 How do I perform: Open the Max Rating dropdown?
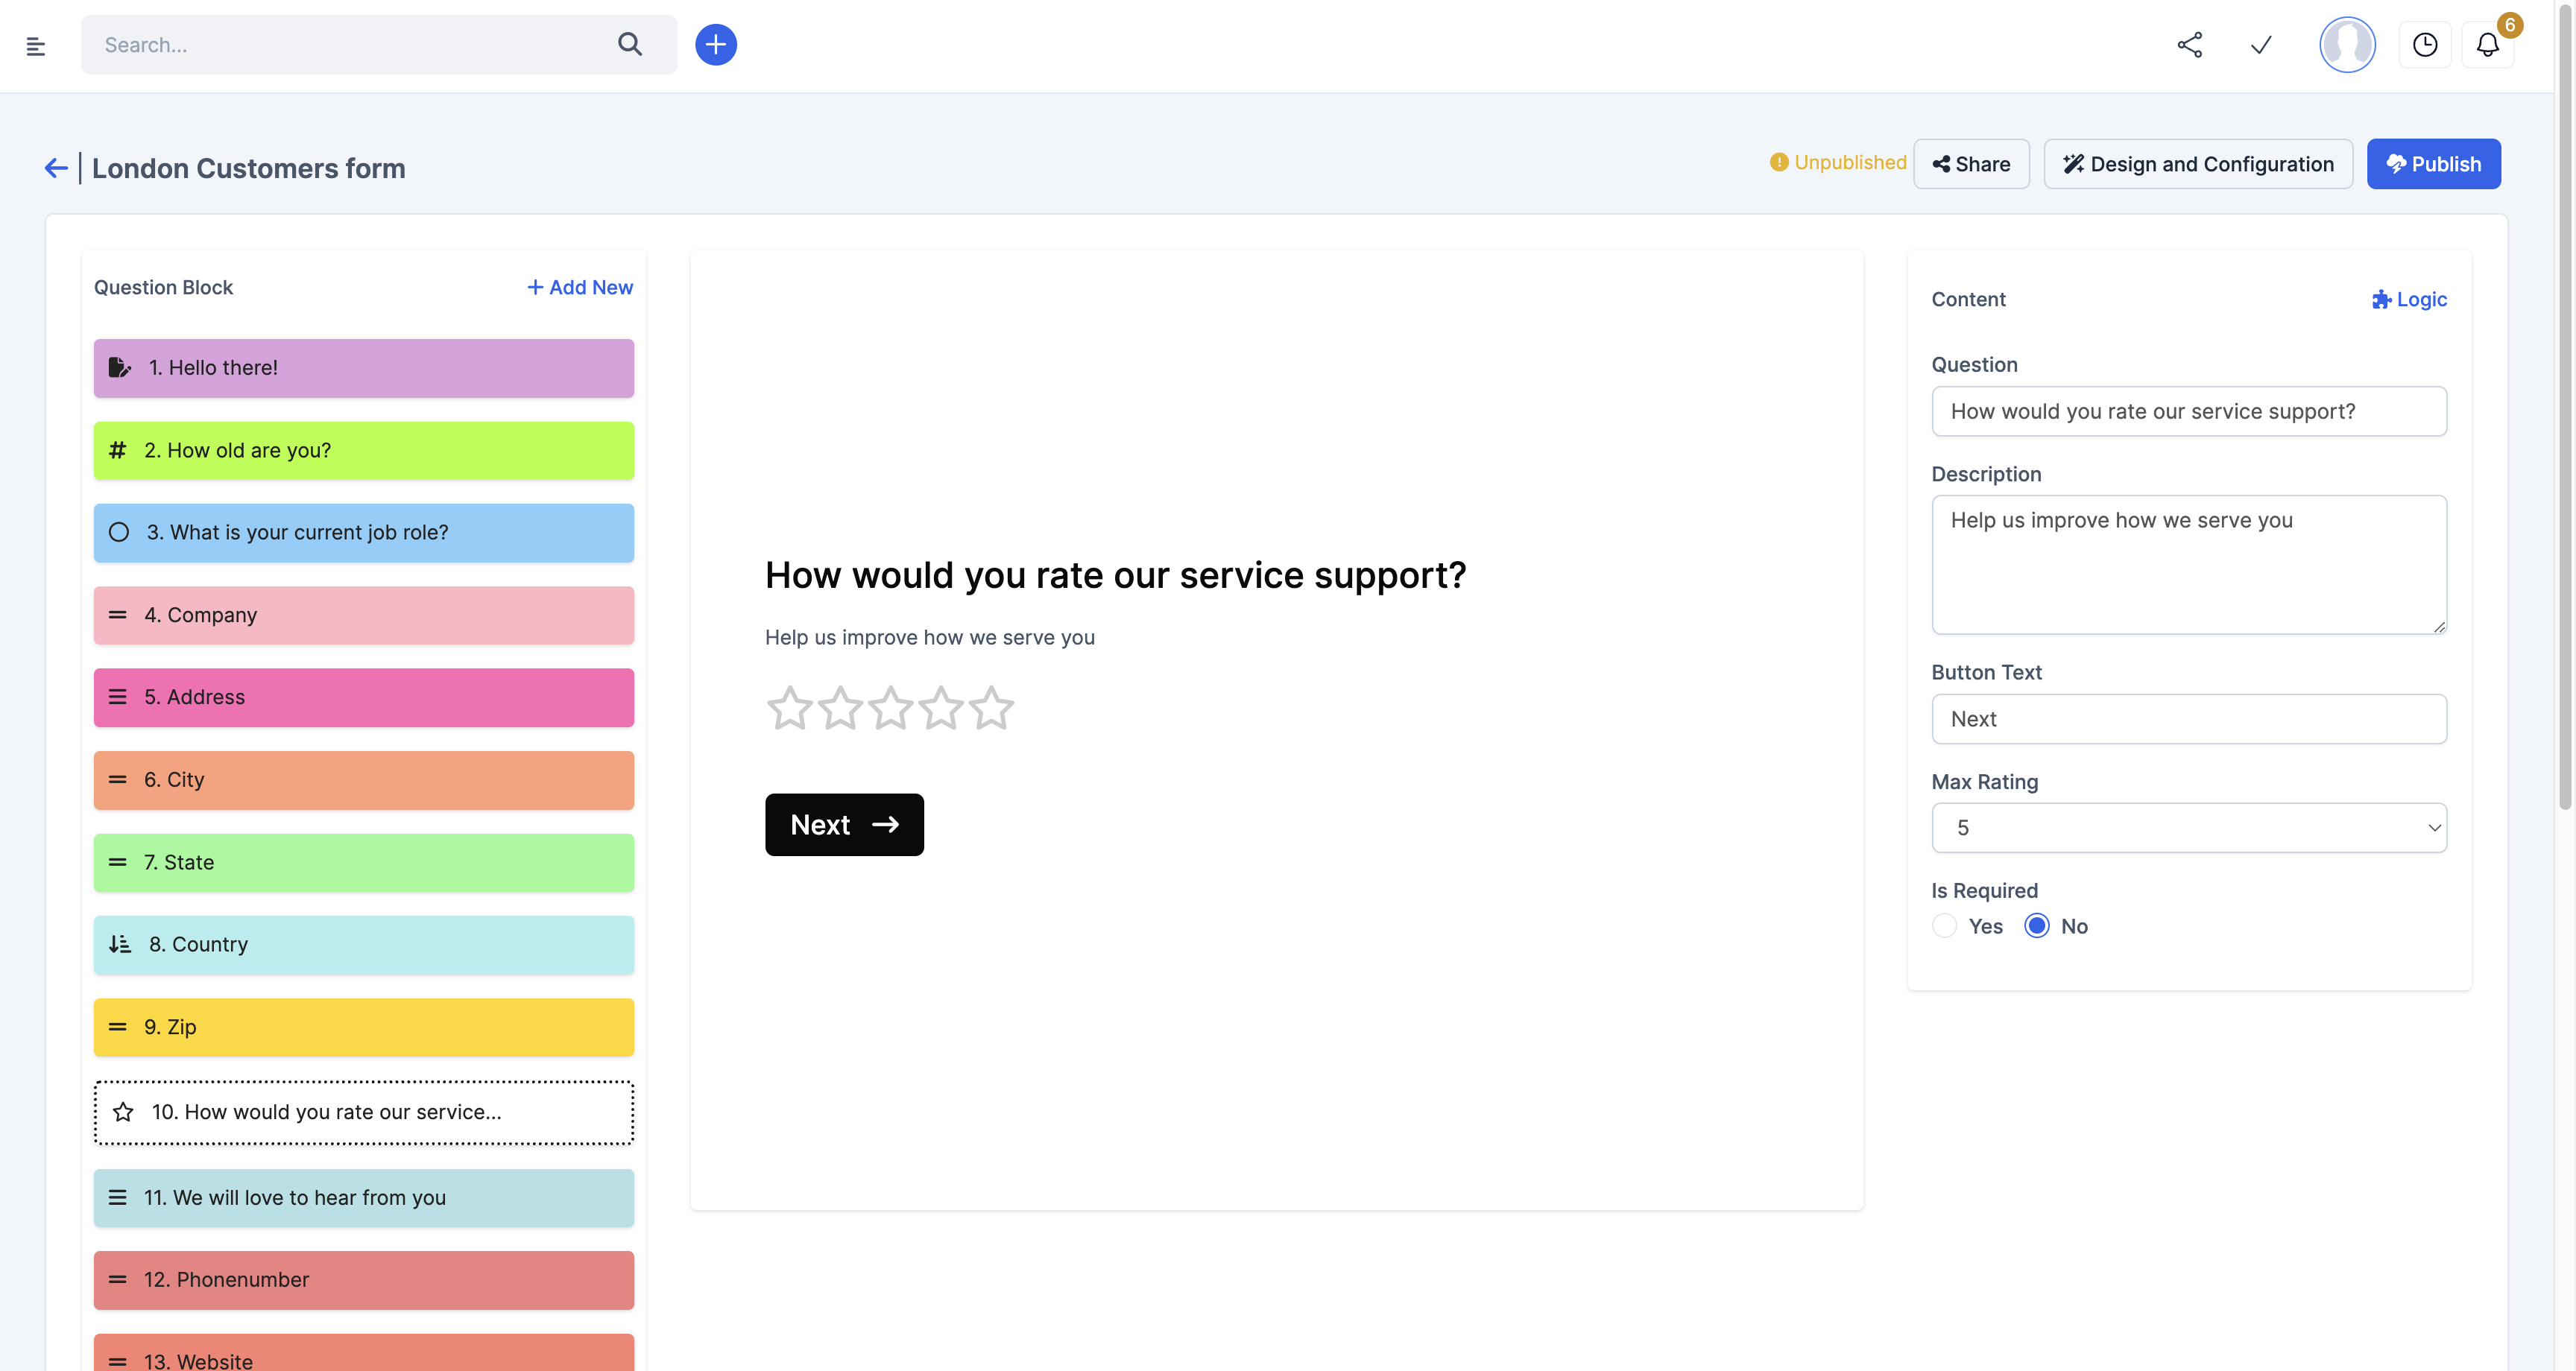tap(2188, 828)
